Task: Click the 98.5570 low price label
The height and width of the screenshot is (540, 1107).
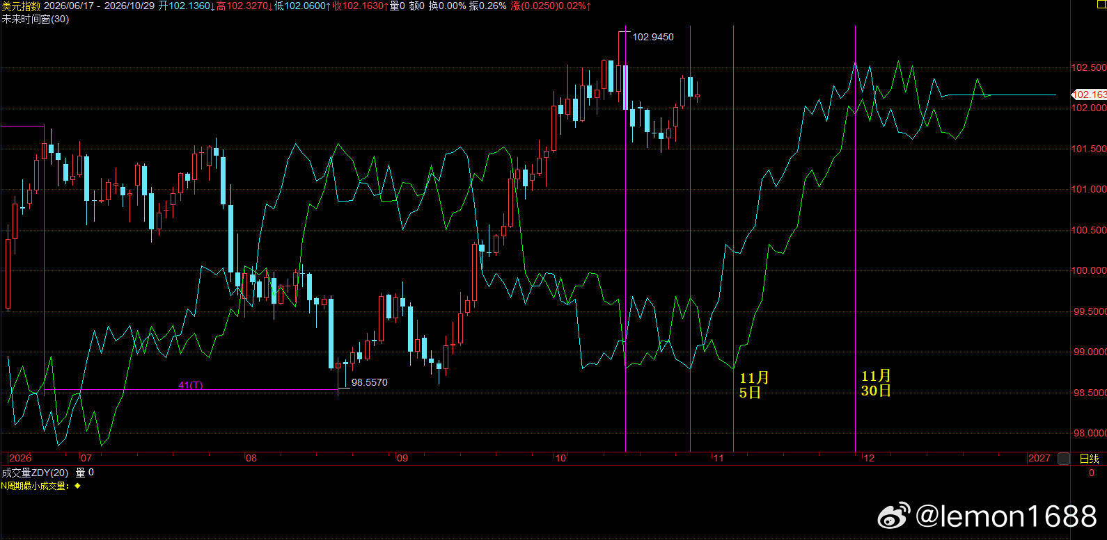Action: point(369,382)
